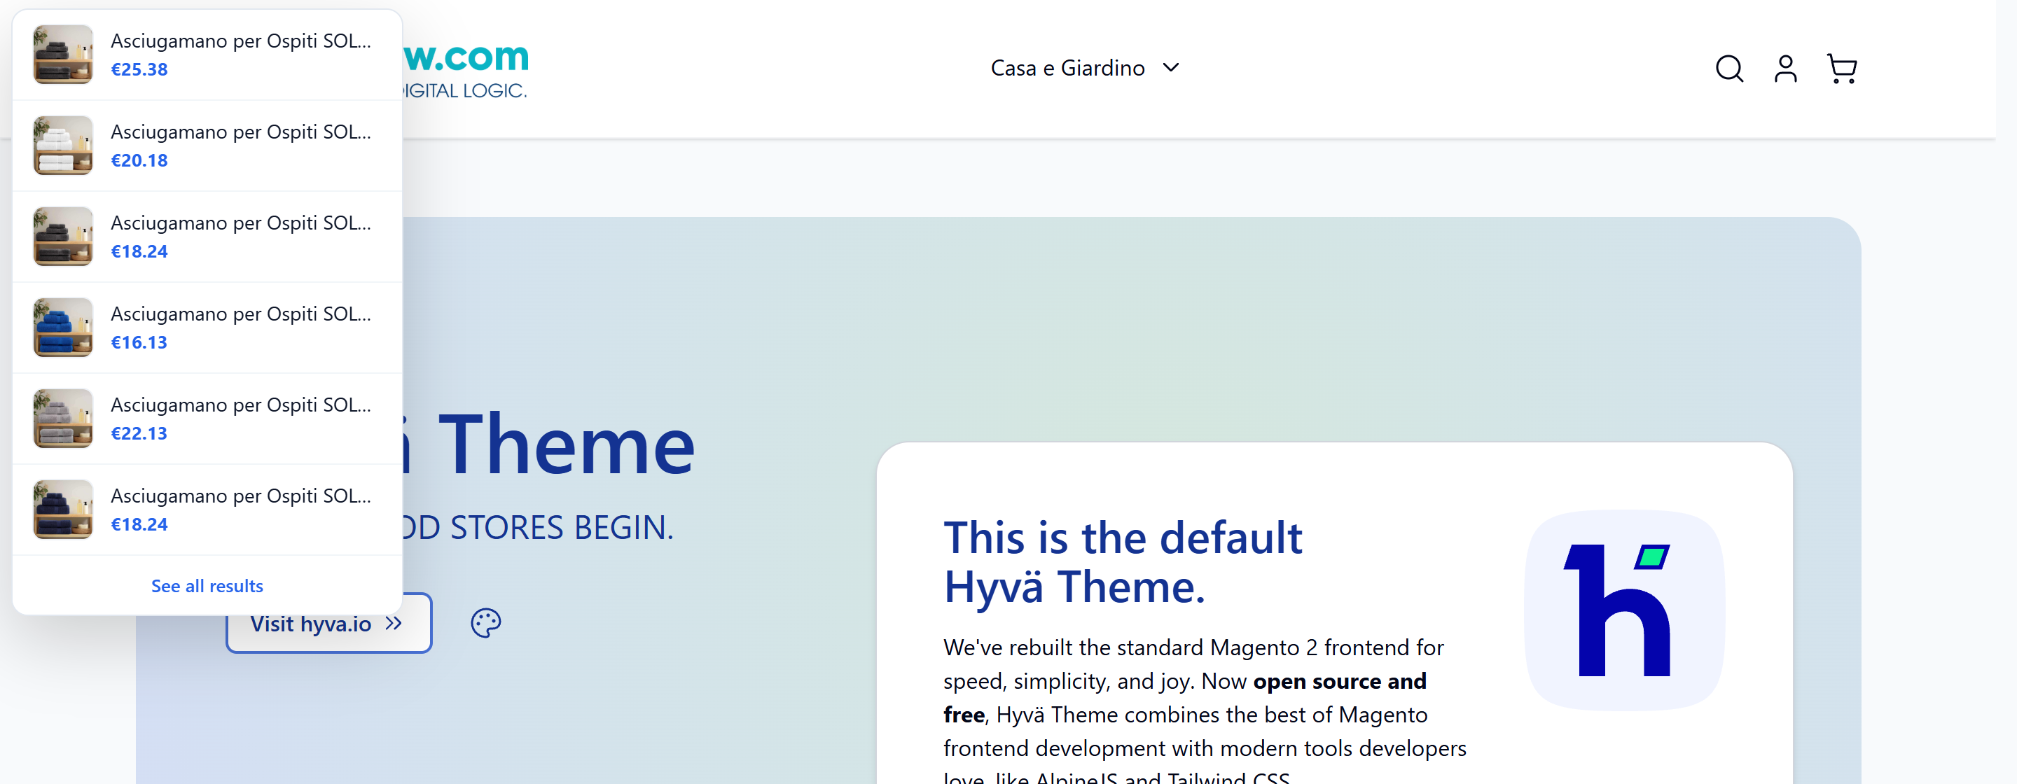Click the black towel thumbnail at €25.38
Screen dimensions: 2017x784
point(62,55)
